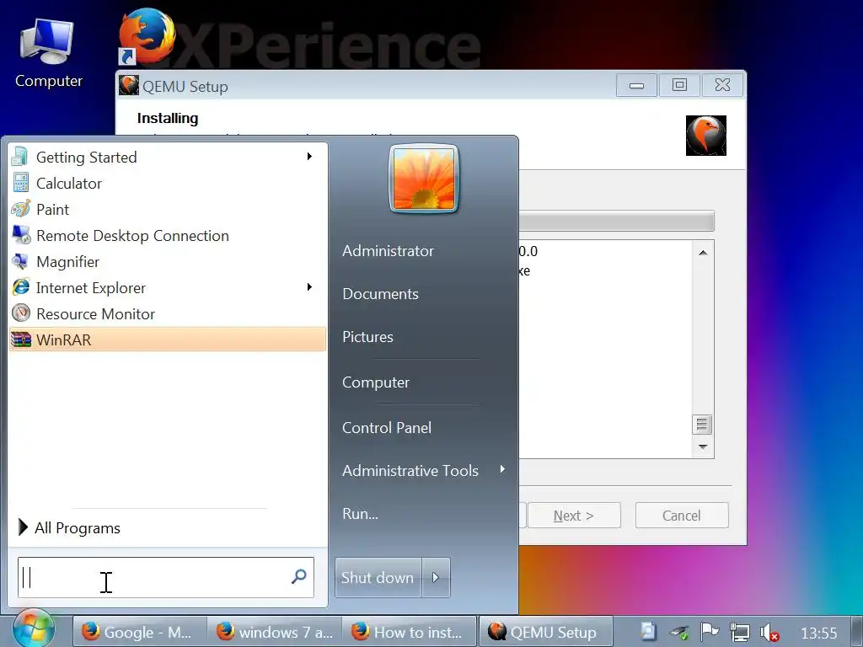
Task: Click the installation progress bar
Action: tap(616, 222)
